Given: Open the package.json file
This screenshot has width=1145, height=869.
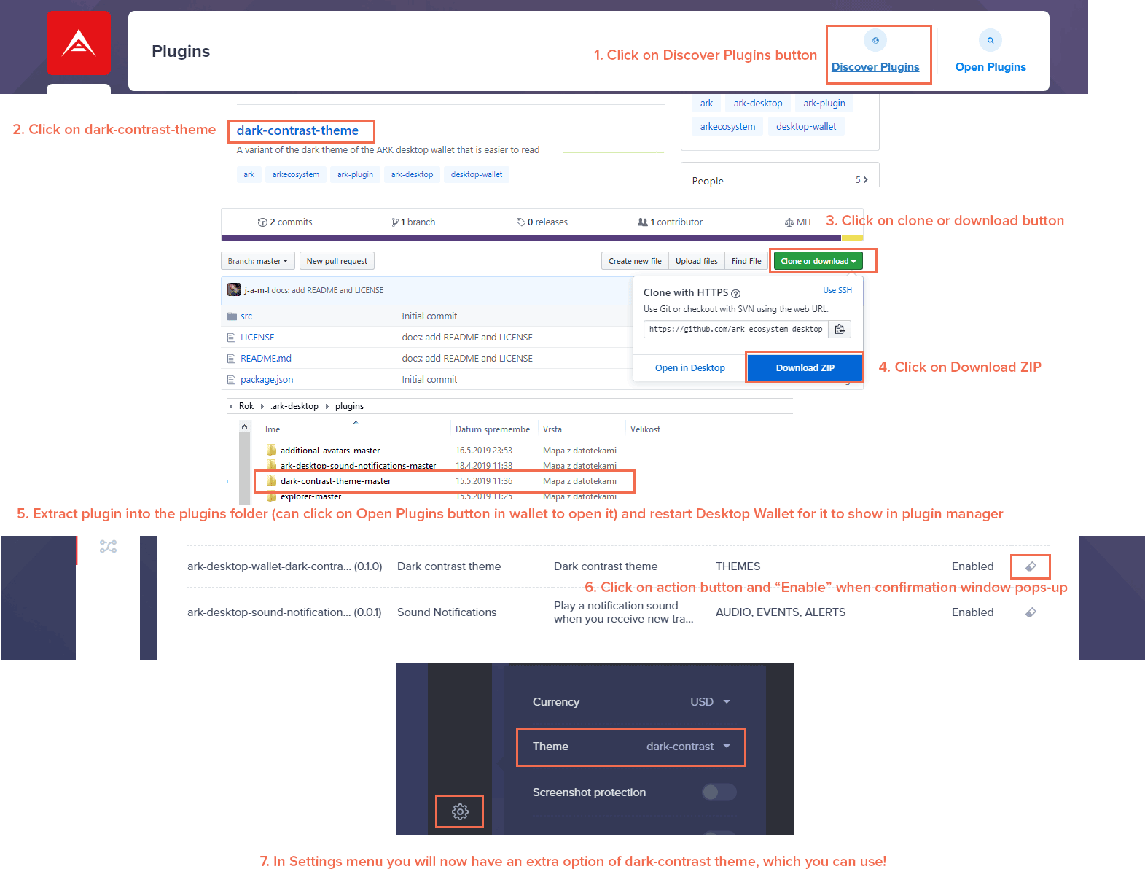Looking at the screenshot, I should [267, 380].
